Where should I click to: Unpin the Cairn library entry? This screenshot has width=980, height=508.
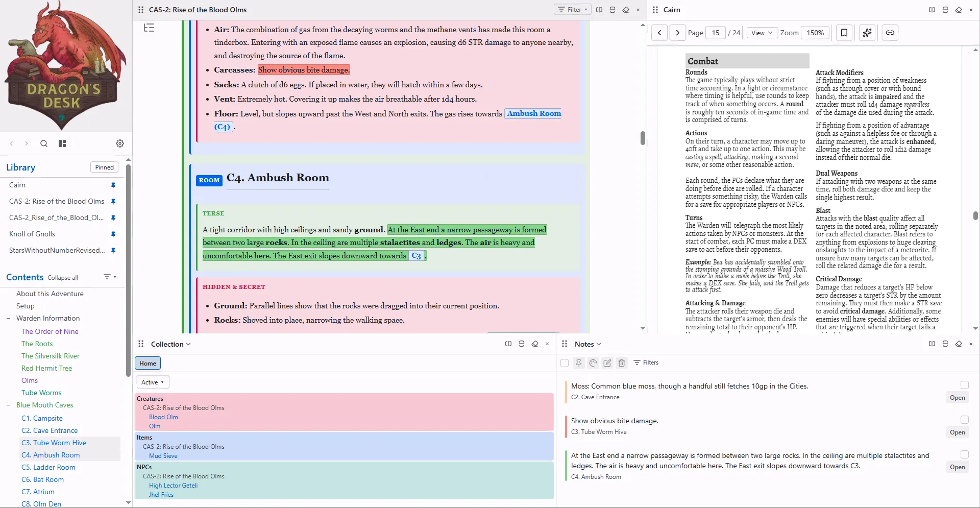(x=113, y=185)
